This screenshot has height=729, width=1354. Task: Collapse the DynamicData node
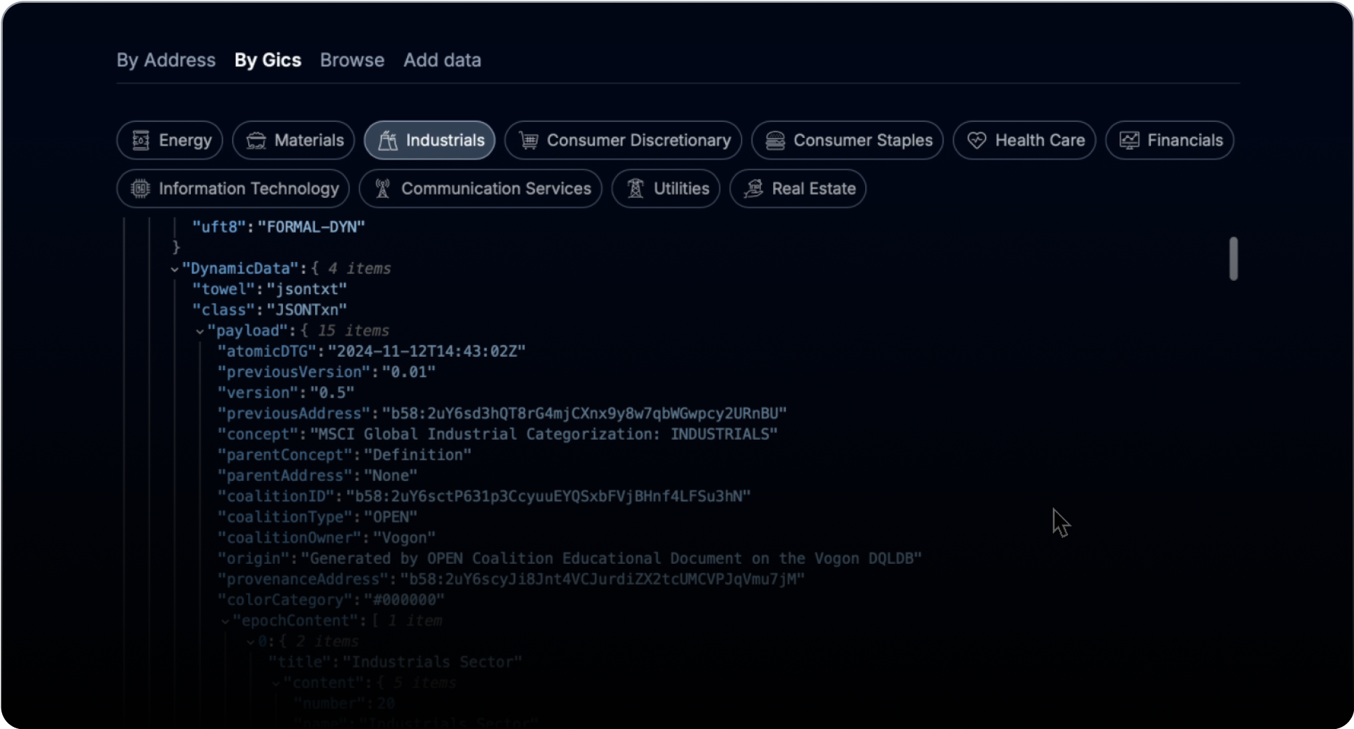coord(174,269)
